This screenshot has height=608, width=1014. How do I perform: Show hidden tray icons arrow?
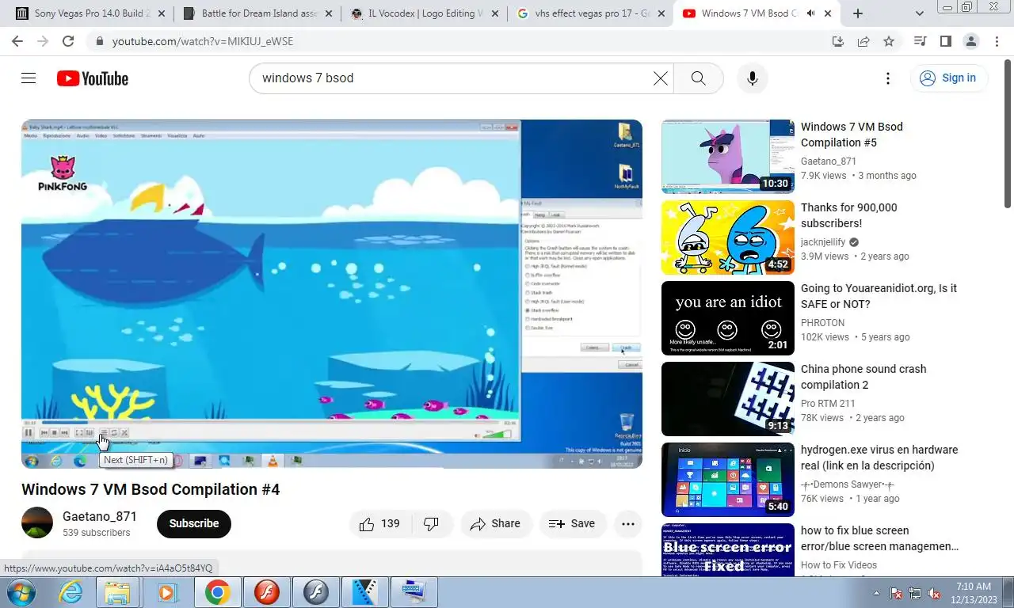[876, 592]
